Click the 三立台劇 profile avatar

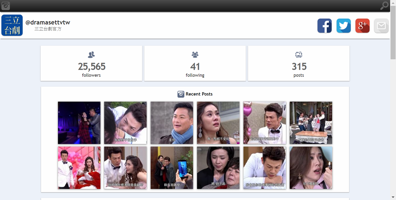pos(12,25)
